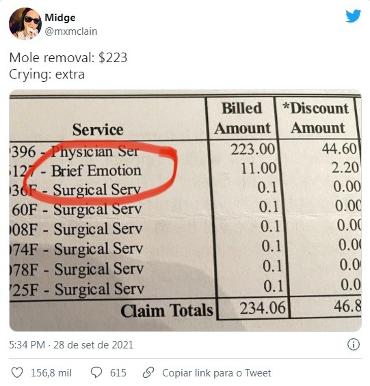Click the *Discount Amount column header
Image resolution: width=370 pixels, height=386 pixels.
click(316, 118)
